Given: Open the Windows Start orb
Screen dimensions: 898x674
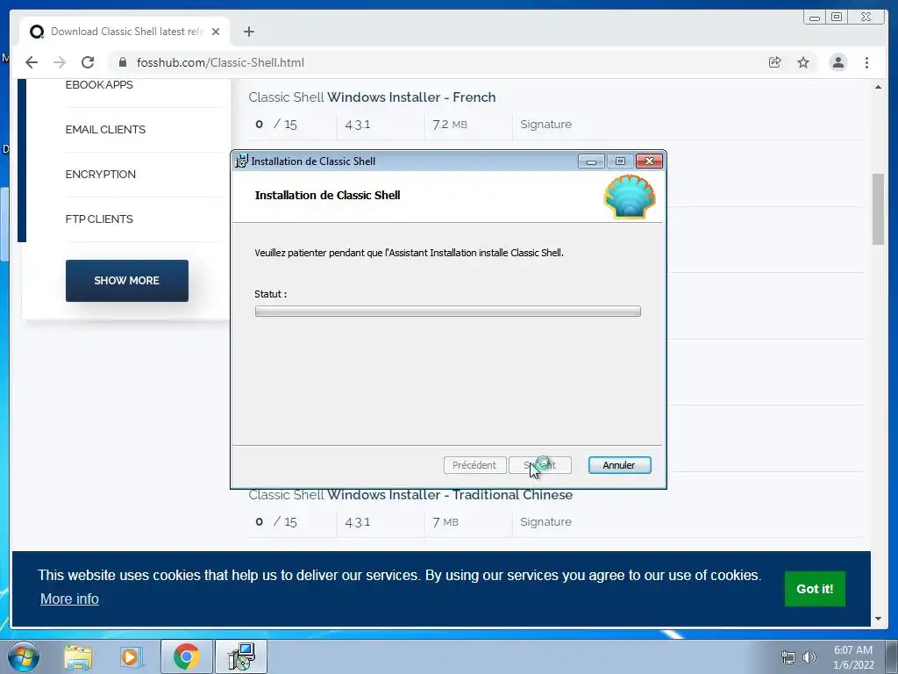Looking at the screenshot, I should pos(24,656).
